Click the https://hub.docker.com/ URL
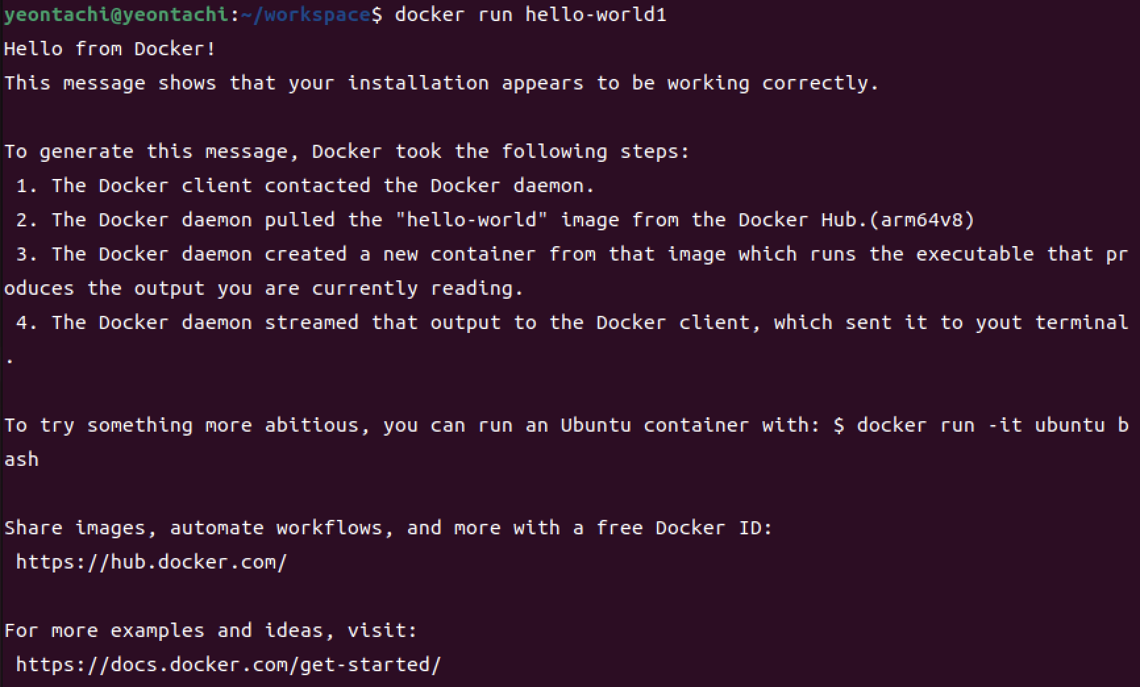The width and height of the screenshot is (1140, 687). pyautogui.click(x=151, y=562)
